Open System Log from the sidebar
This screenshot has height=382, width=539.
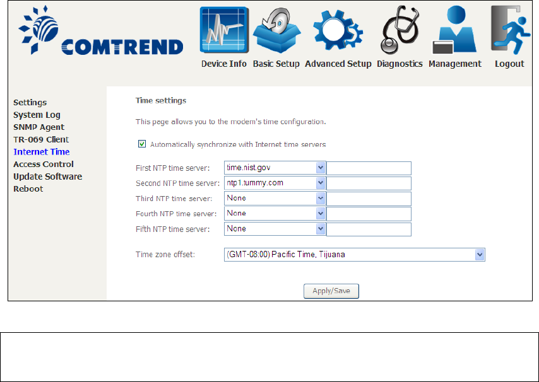click(x=37, y=115)
